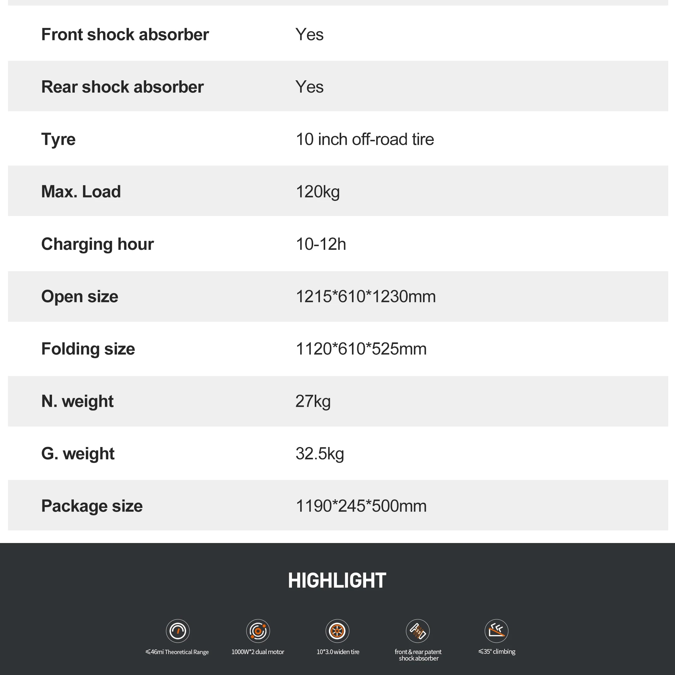Click the HIGHLIGHT heading
This screenshot has height=675, width=675.
[x=337, y=581]
